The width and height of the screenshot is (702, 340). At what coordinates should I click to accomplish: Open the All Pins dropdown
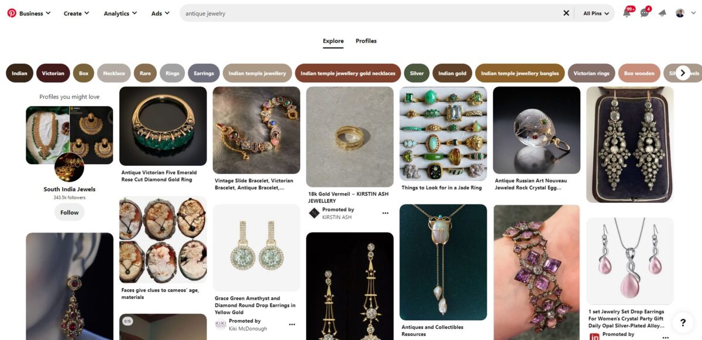[594, 12]
